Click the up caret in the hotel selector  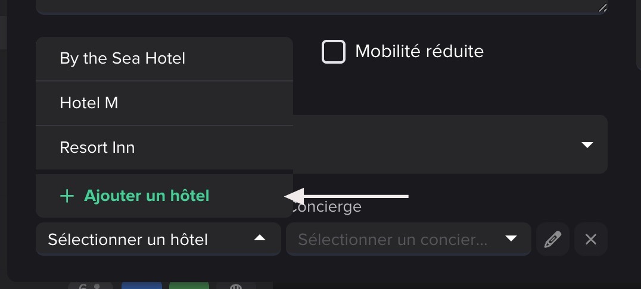pyautogui.click(x=259, y=238)
